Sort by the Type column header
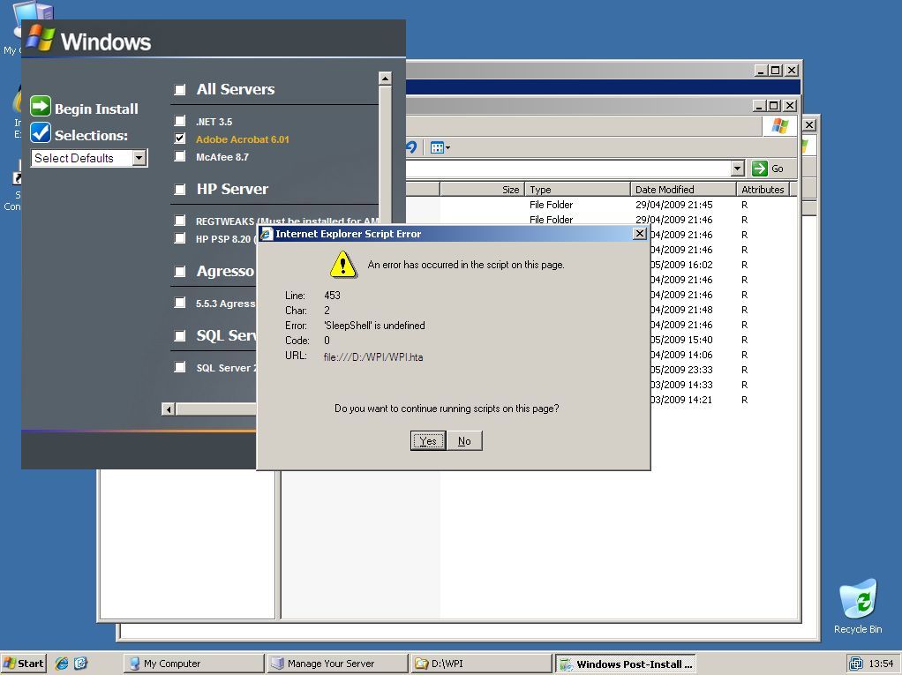 tap(577, 189)
